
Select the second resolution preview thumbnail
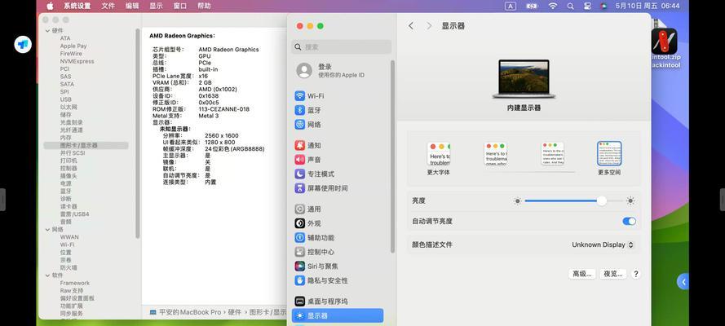coord(496,154)
